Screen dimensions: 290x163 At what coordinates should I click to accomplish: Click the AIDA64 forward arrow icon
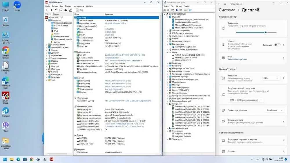[51, 10]
